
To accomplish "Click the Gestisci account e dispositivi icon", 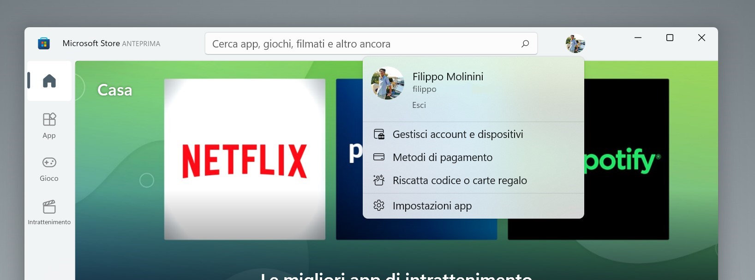I will click(379, 134).
